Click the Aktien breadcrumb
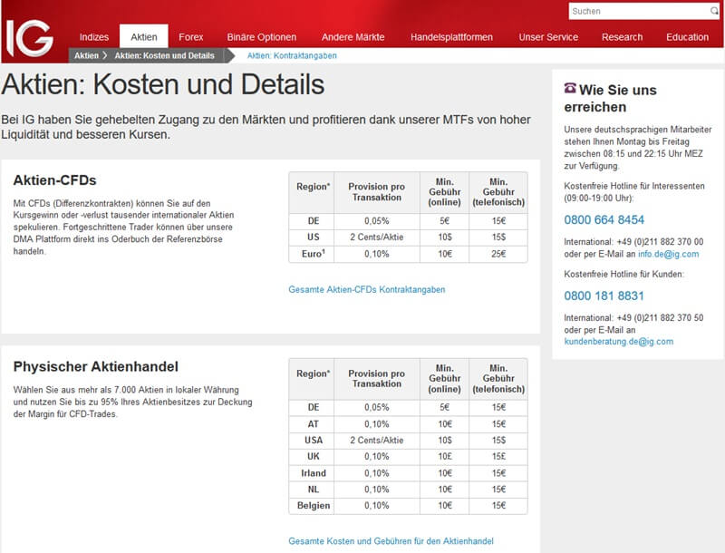The image size is (725, 553). [x=86, y=55]
